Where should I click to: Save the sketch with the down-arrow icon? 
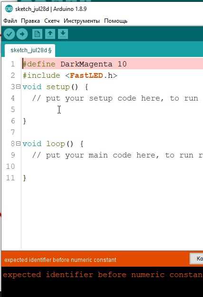63,34
